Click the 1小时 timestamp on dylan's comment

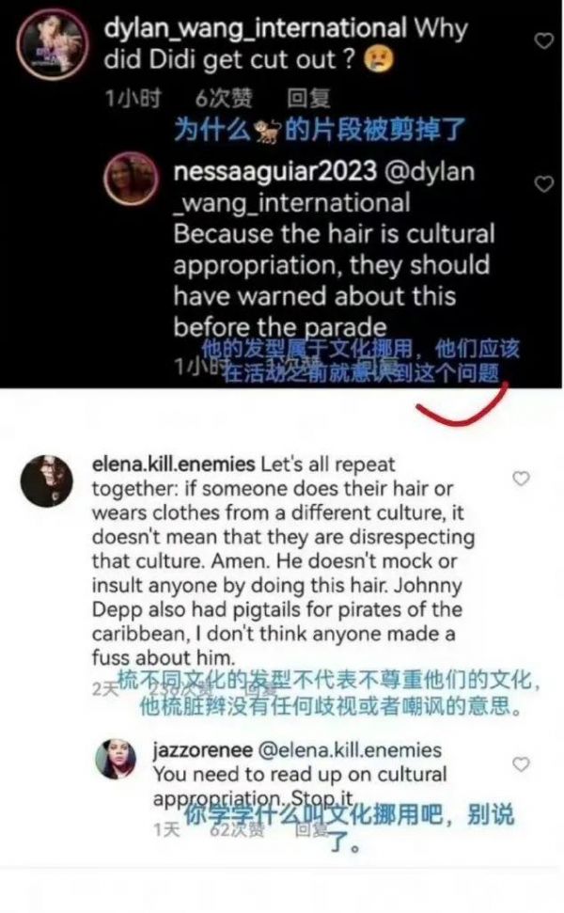click(133, 99)
